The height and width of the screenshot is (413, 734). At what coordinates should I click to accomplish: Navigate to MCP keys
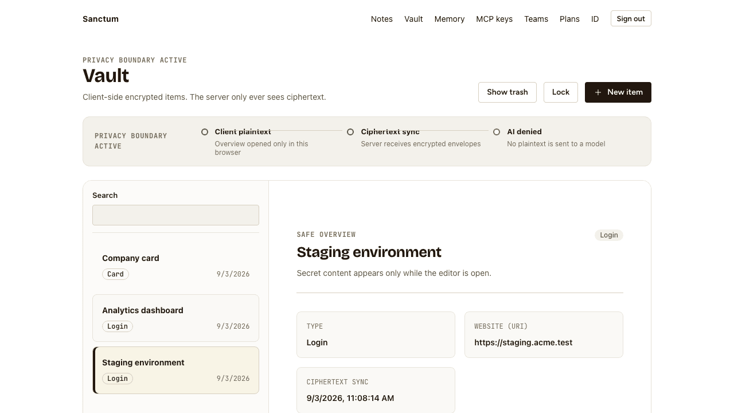[494, 19]
